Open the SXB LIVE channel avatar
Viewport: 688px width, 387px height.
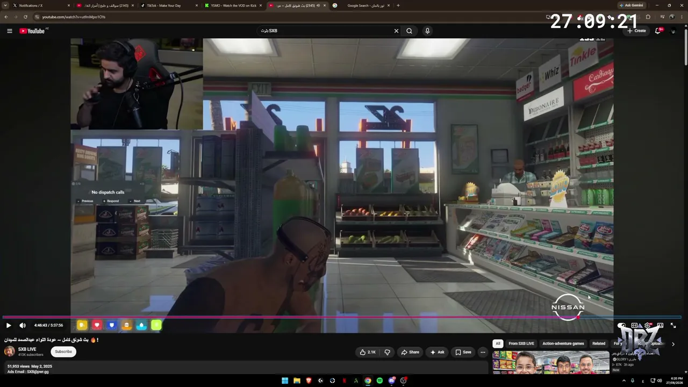tap(10, 352)
